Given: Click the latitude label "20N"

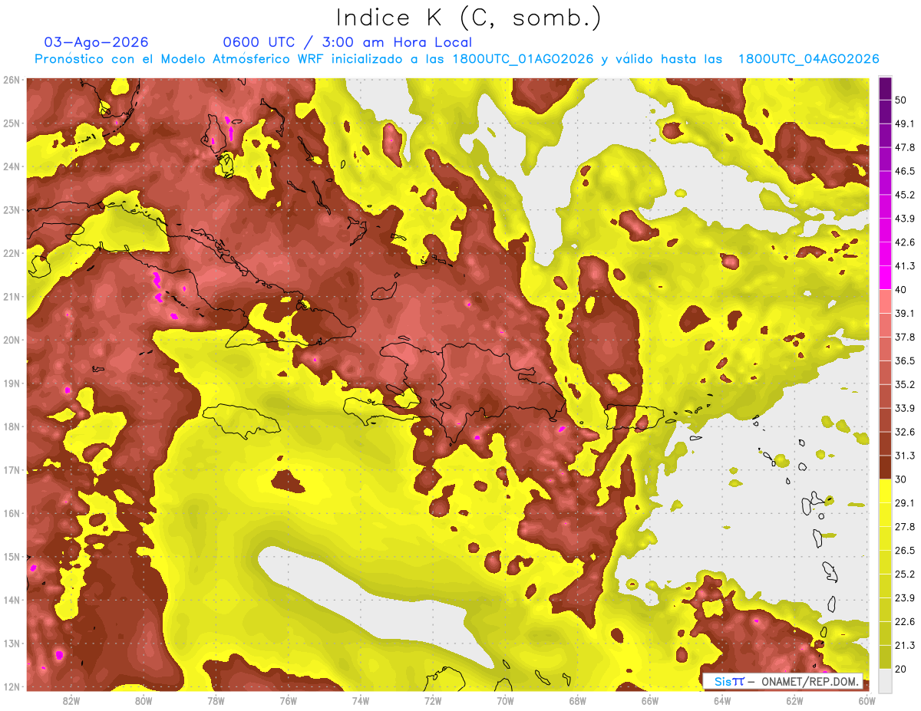Looking at the screenshot, I should [x=12, y=340].
